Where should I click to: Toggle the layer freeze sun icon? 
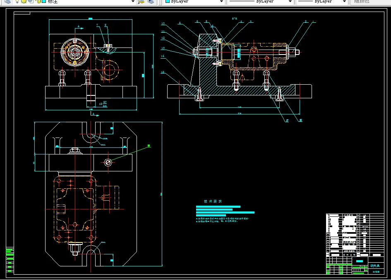coord(24,1)
